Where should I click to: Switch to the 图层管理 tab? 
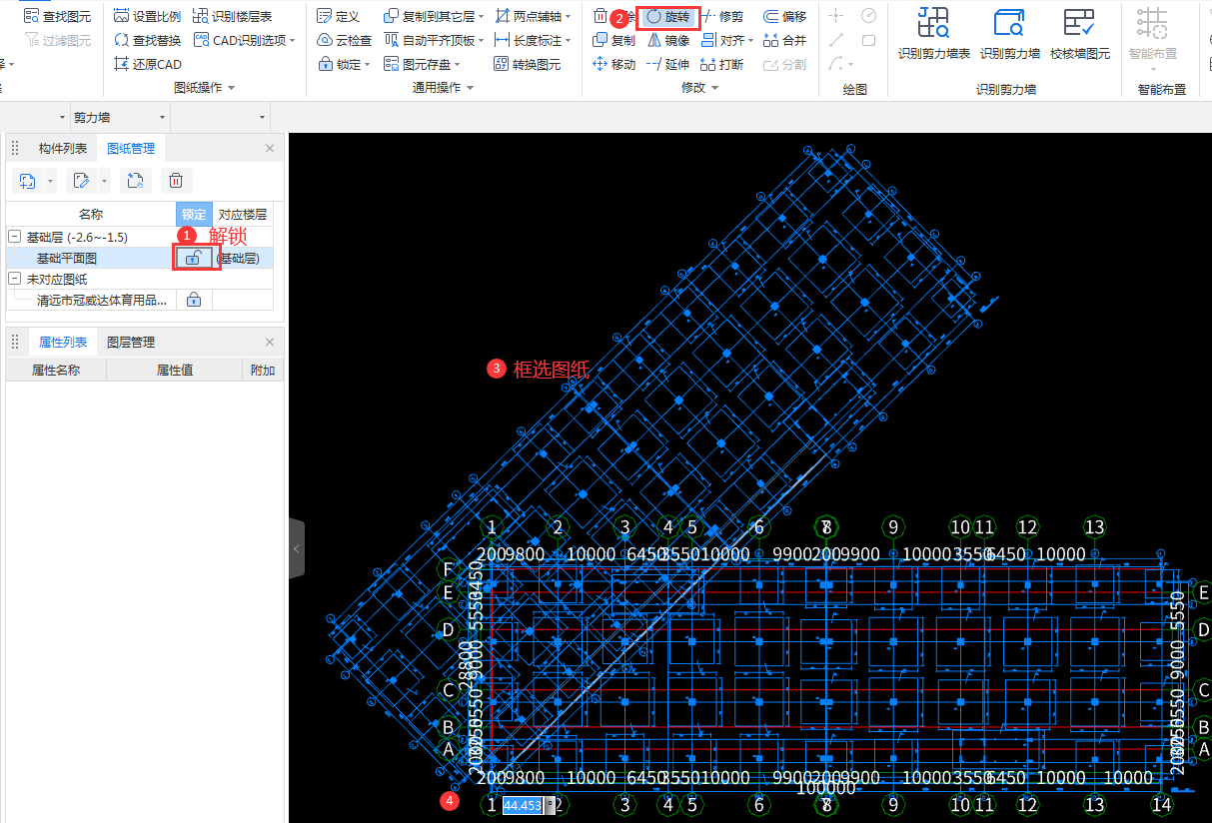pyautogui.click(x=131, y=342)
